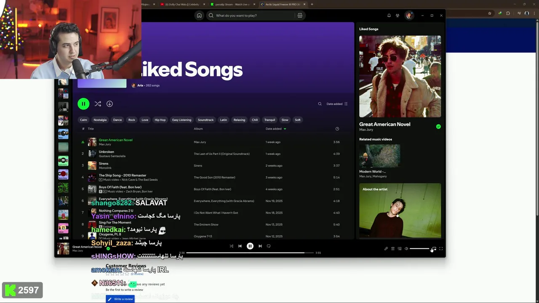Filter by the Tranquil chip
539x303 pixels.
coord(269,120)
